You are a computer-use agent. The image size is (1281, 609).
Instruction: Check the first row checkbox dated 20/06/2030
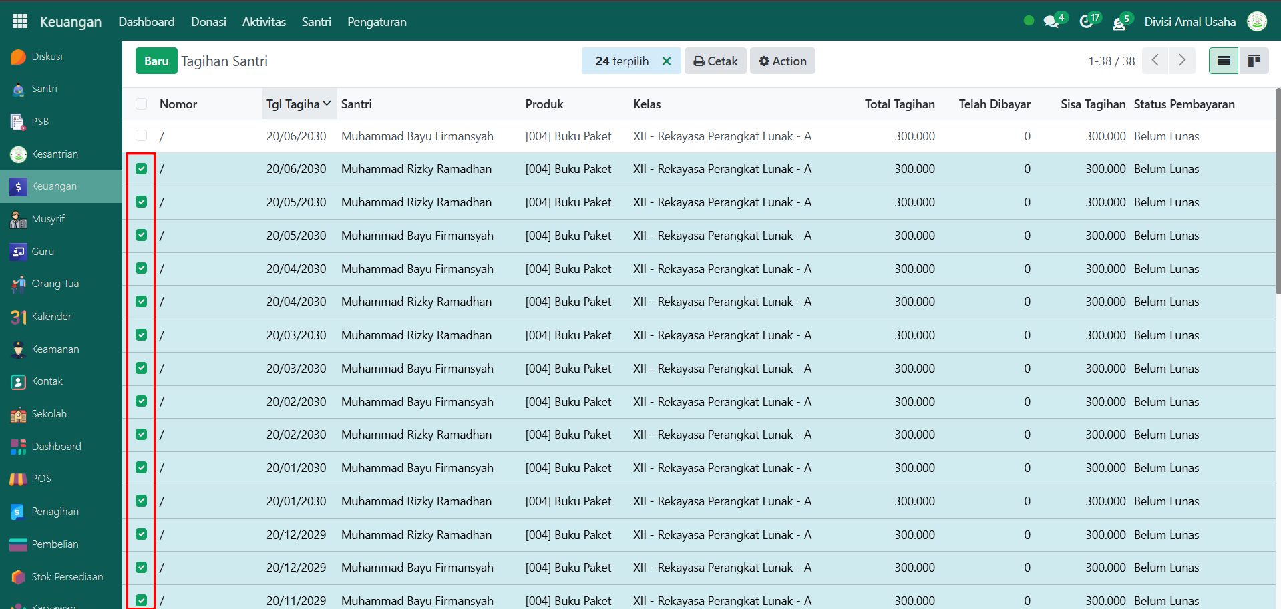pyautogui.click(x=141, y=136)
